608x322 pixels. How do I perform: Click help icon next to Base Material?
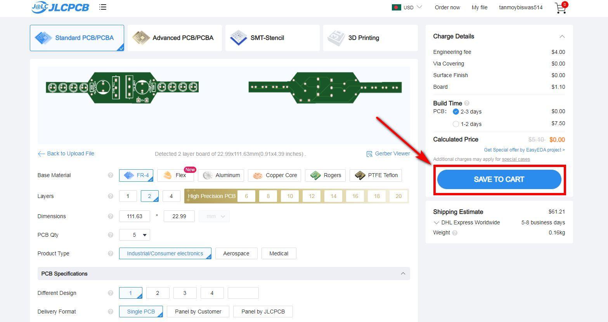110,175
